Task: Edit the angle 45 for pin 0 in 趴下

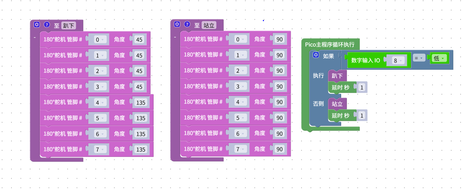Action: click(139, 40)
